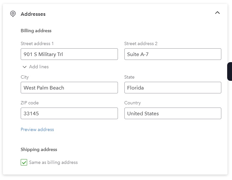Expand the Add lines chevron
Image resolution: width=232 pixels, height=180 pixels.
click(x=25, y=67)
